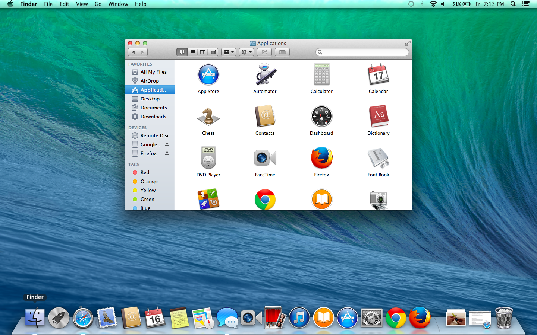Eject the Firefox disk image
This screenshot has height=335, width=537.
tap(167, 153)
